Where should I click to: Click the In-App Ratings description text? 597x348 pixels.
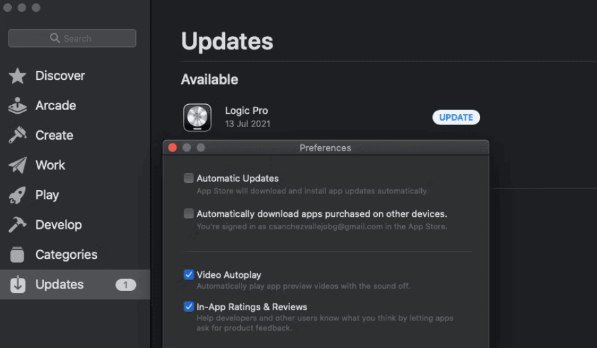[325, 323]
